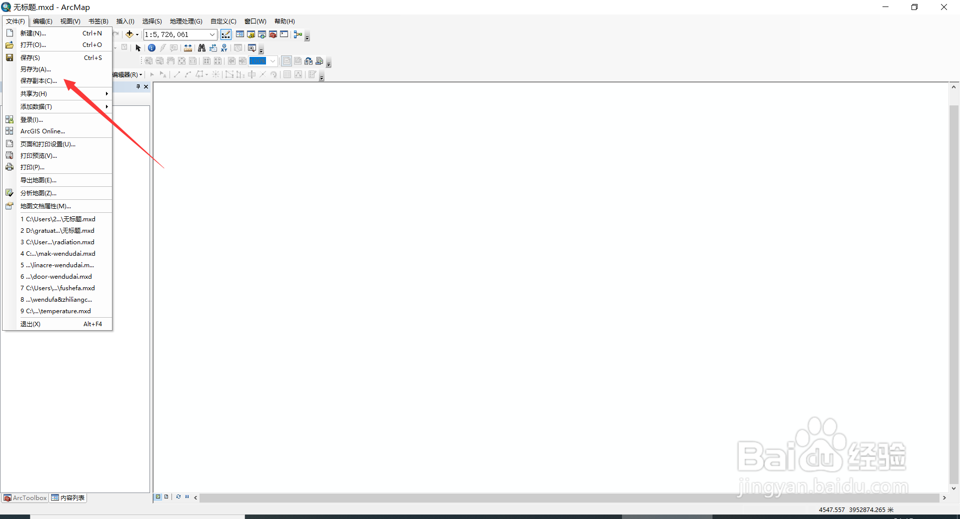This screenshot has height=519, width=960.
Task: Select the Find tool
Action: tap(201, 47)
